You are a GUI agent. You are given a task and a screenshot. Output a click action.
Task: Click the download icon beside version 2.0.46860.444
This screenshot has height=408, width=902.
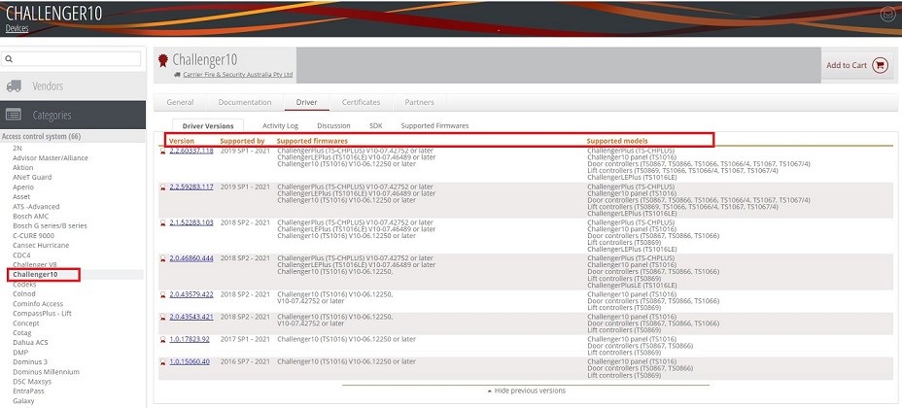pos(162,259)
